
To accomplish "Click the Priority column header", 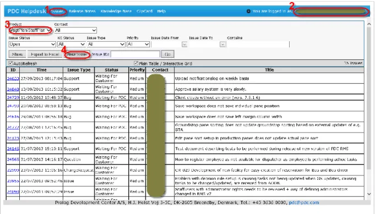I will [x=137, y=70].
